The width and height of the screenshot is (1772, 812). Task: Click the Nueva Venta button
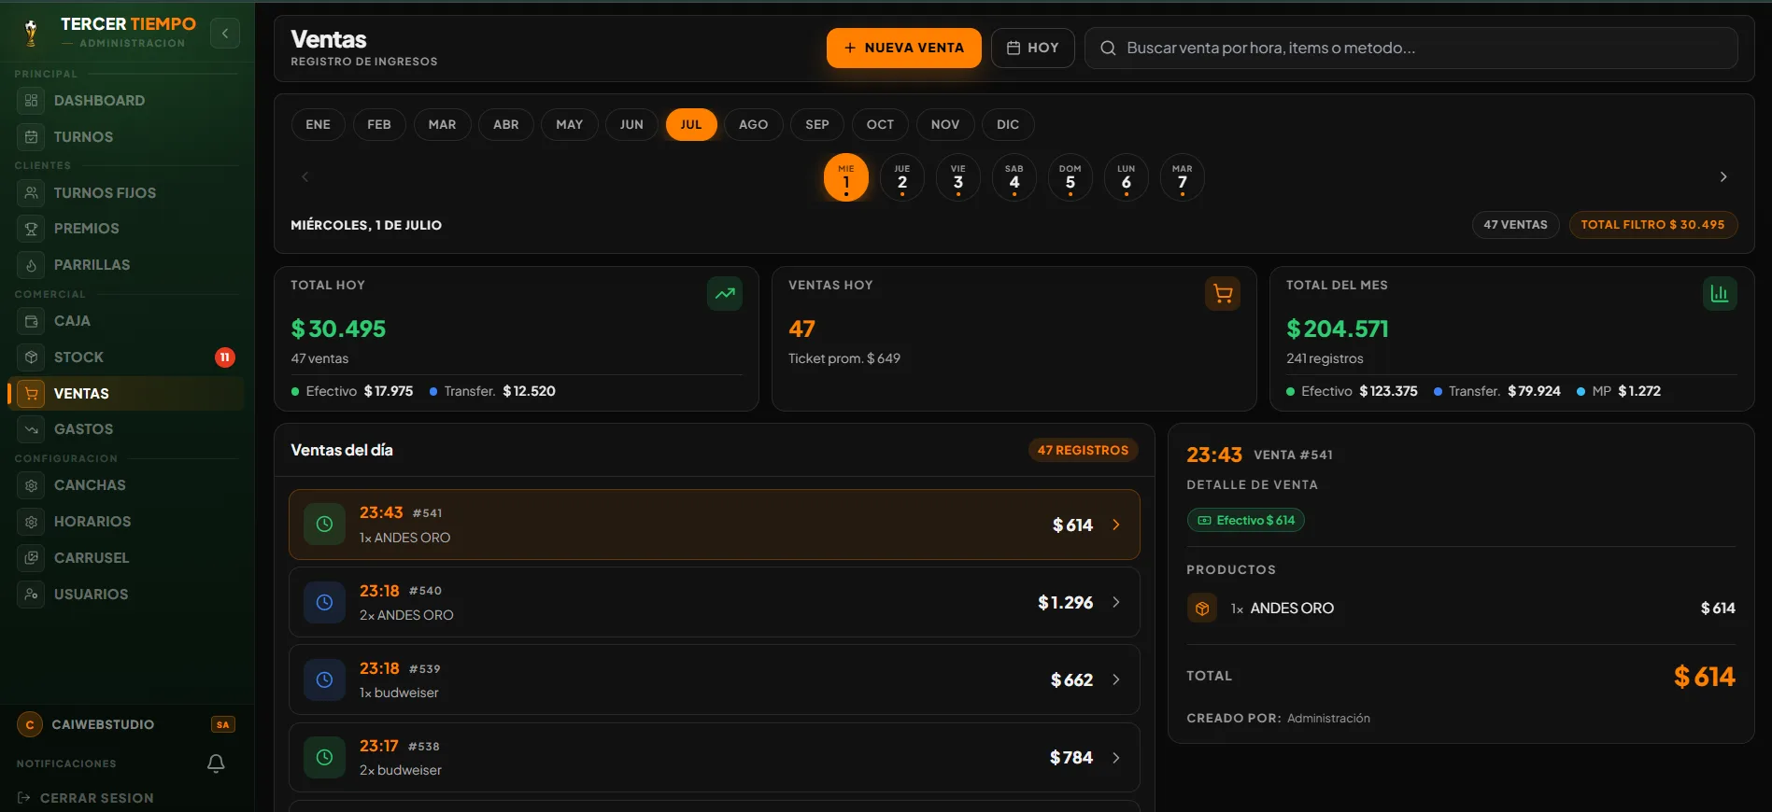click(903, 48)
